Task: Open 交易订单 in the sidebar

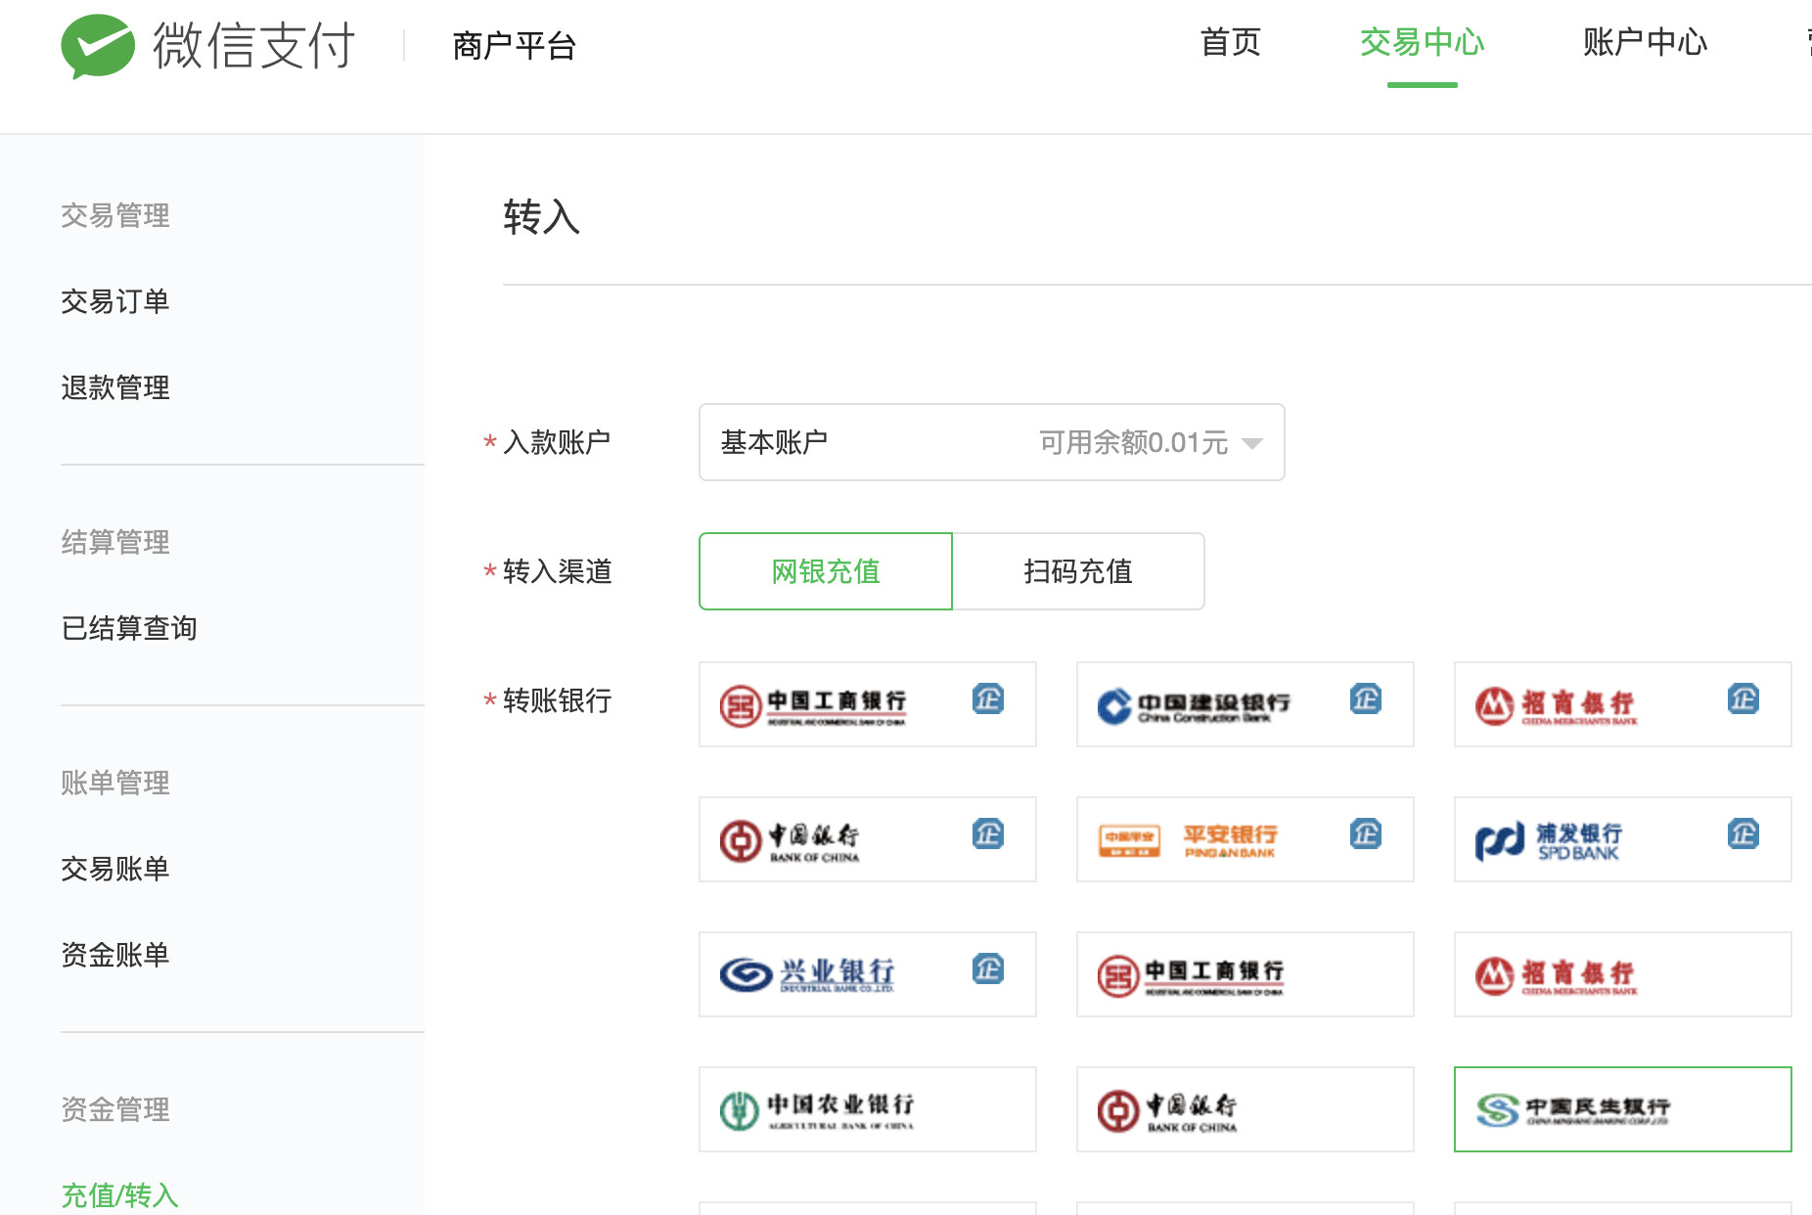Action: [x=115, y=301]
